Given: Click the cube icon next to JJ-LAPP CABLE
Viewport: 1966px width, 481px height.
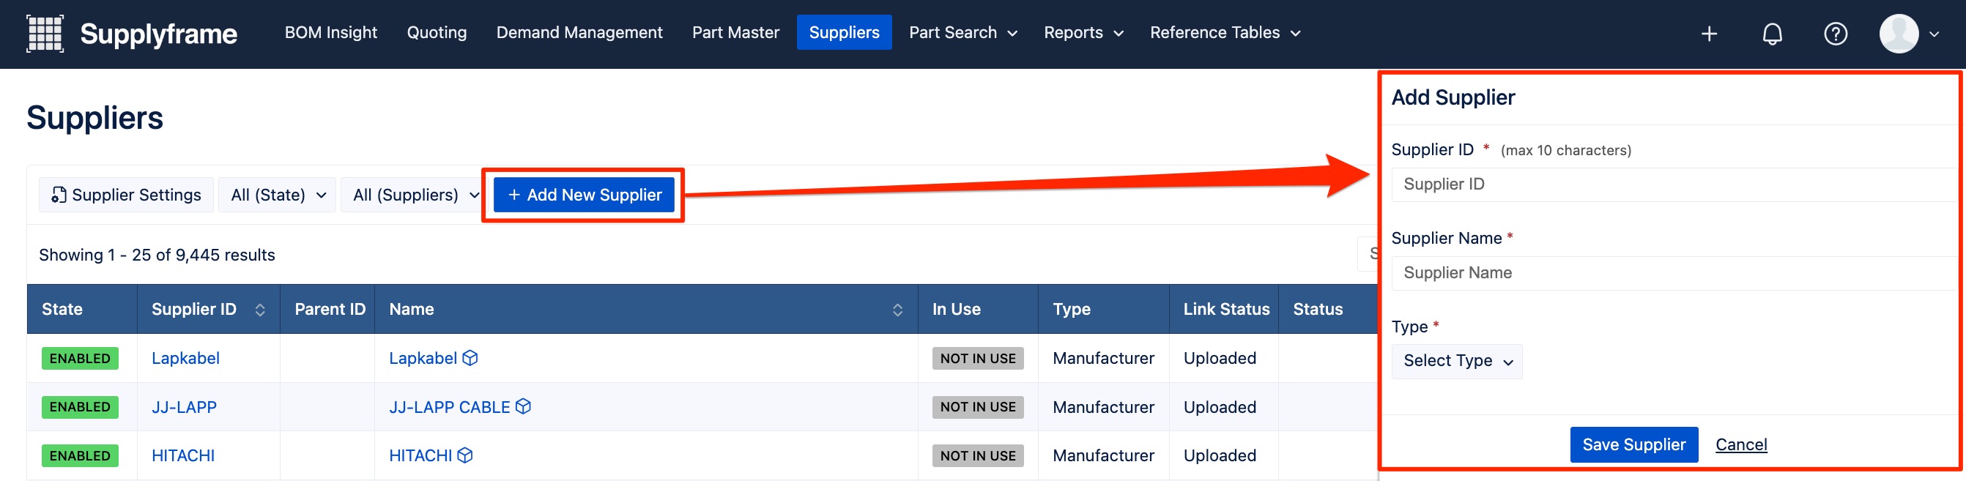Looking at the screenshot, I should click(523, 407).
